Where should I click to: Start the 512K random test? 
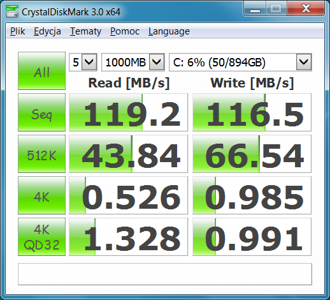click(41, 154)
